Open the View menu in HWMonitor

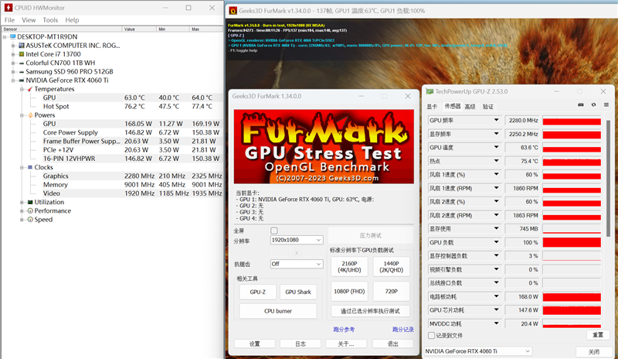tap(29, 20)
